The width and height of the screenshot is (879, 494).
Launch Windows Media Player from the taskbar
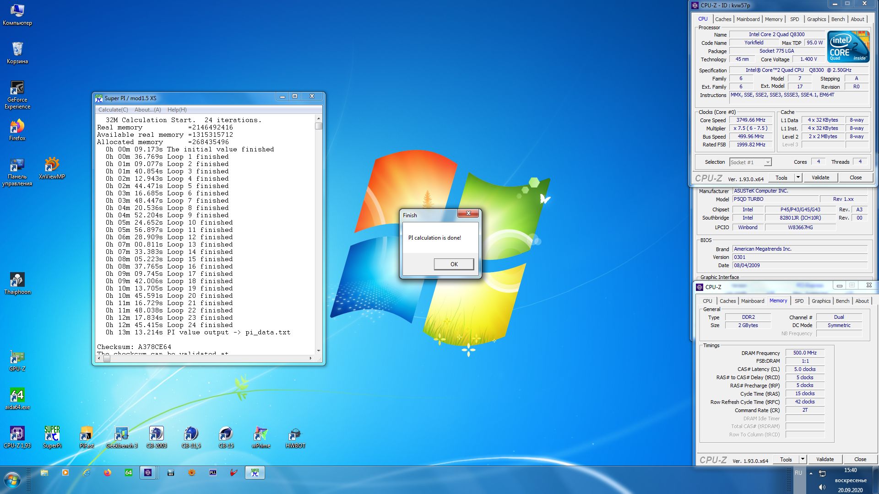65,473
